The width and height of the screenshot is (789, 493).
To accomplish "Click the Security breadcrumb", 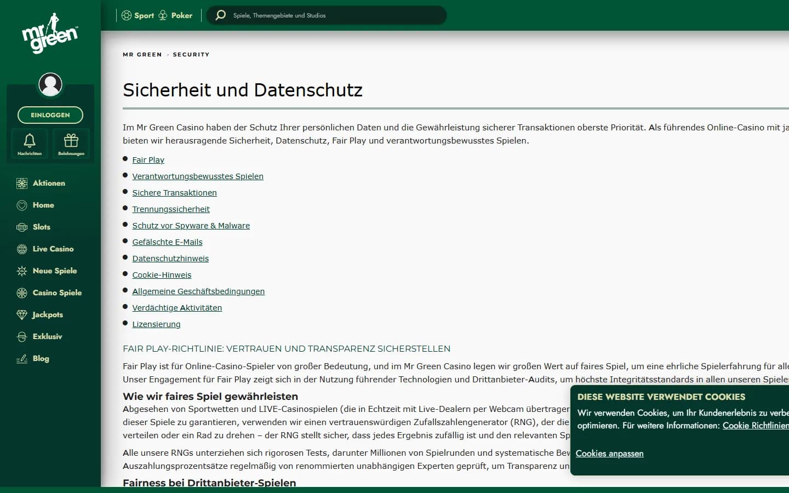I will [191, 55].
